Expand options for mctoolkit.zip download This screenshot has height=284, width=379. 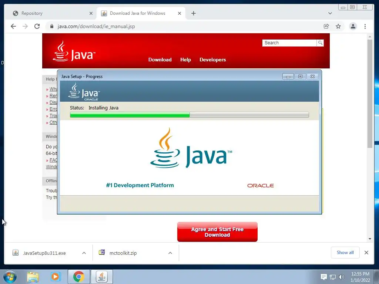(170, 253)
